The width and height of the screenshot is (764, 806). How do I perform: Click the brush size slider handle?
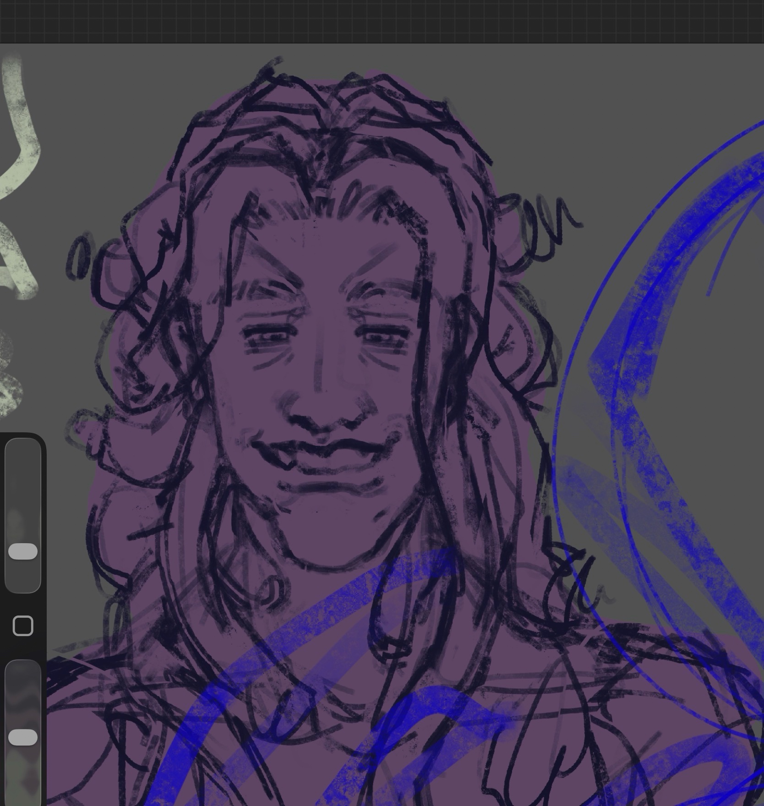pos(23,551)
